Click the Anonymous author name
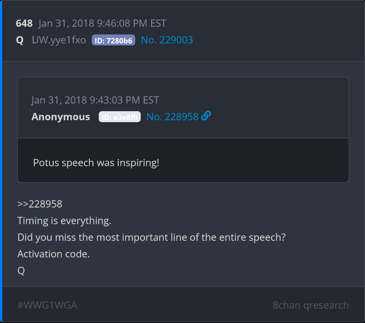This screenshot has height=323, width=365. pos(61,117)
